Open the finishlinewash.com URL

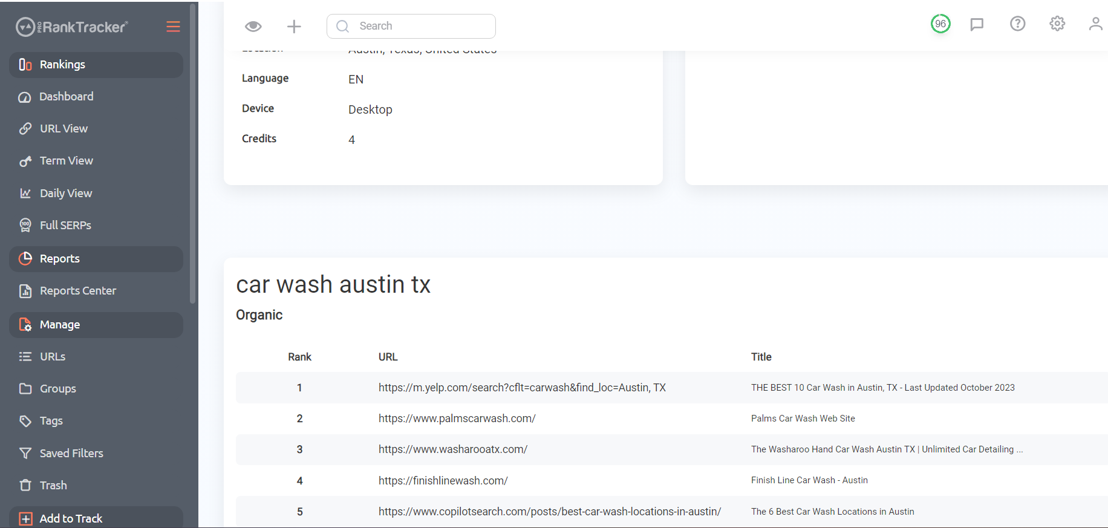443,481
